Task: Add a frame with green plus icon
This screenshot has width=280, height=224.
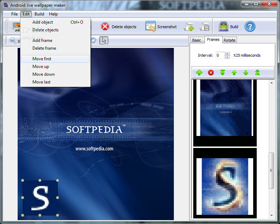Action: (x=199, y=73)
